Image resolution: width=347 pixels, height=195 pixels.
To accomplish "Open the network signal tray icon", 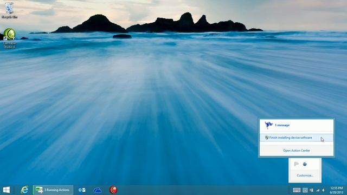I will pyautogui.click(x=318, y=190).
